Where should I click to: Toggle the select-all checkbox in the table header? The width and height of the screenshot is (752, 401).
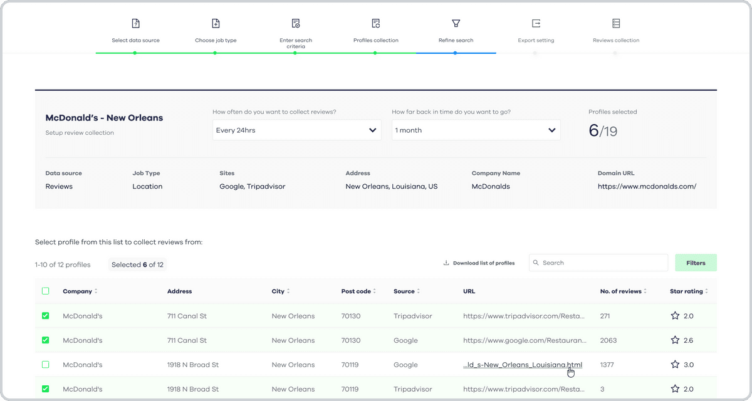coord(45,291)
